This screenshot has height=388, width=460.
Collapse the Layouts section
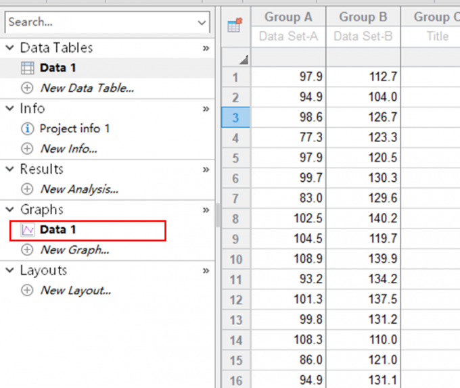(x=10, y=270)
